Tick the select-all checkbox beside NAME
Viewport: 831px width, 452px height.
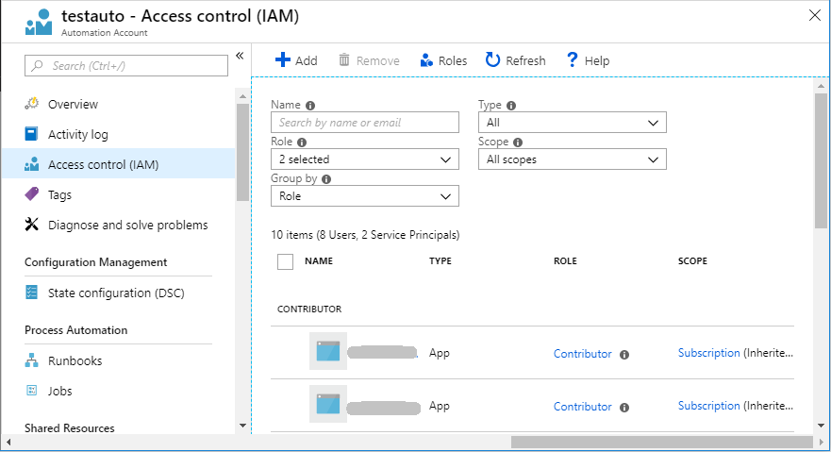(x=285, y=261)
